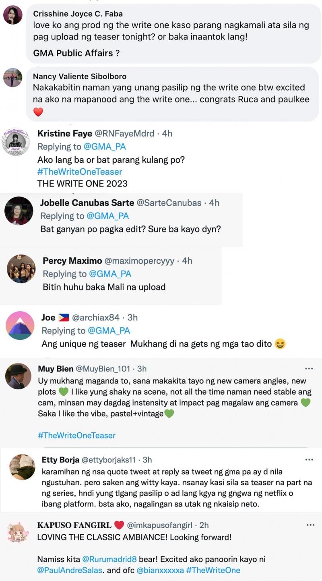Click Etty Borja's profile avatar
Viewport: 322px width, 581px height.
coord(22,467)
